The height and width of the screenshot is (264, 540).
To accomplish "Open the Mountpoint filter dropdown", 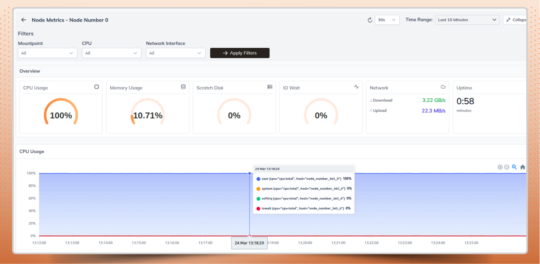I will point(47,53).
